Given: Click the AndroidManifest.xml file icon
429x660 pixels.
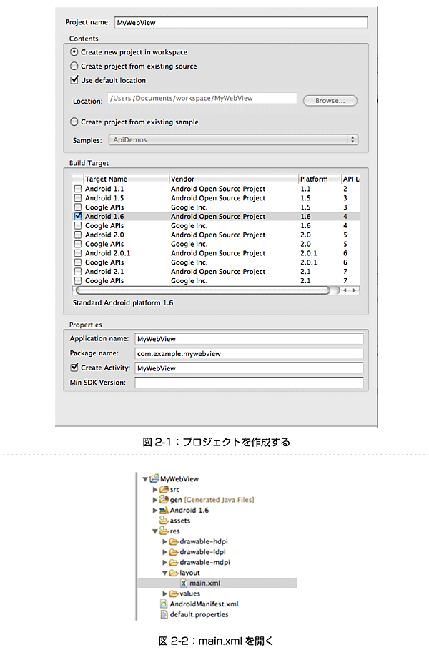Looking at the screenshot, I should 164,604.
